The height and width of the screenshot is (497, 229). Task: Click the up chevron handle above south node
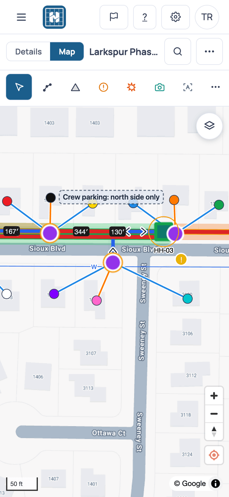pyautogui.click(x=113, y=250)
